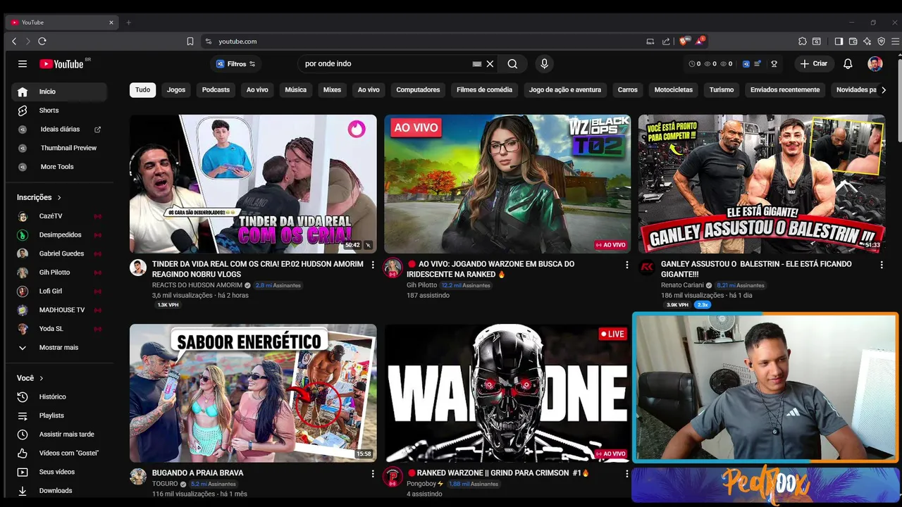Viewport: 902px width, 507px height.
Task: Open Filtros filter button
Action: (236, 64)
